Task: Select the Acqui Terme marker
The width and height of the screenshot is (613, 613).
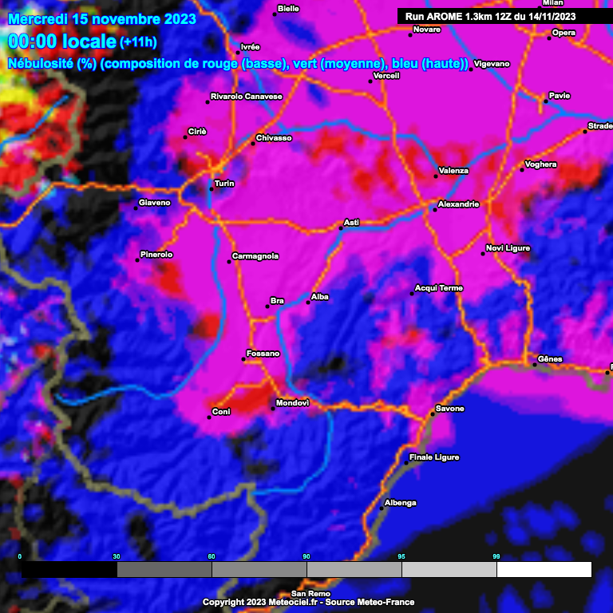Action: click(412, 294)
